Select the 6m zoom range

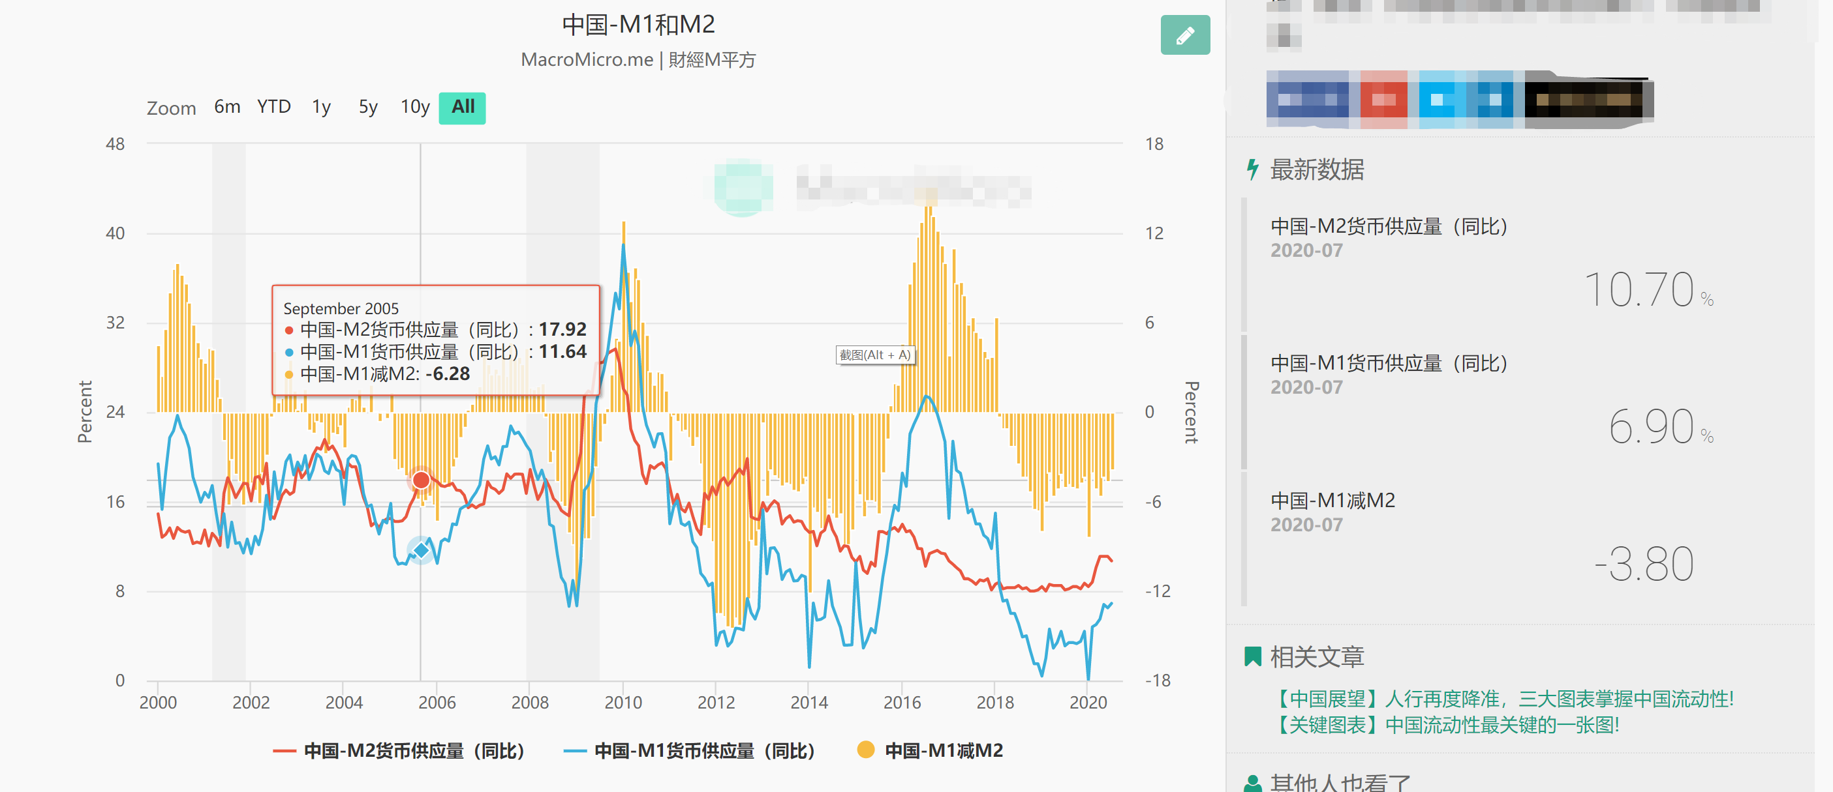click(x=227, y=107)
